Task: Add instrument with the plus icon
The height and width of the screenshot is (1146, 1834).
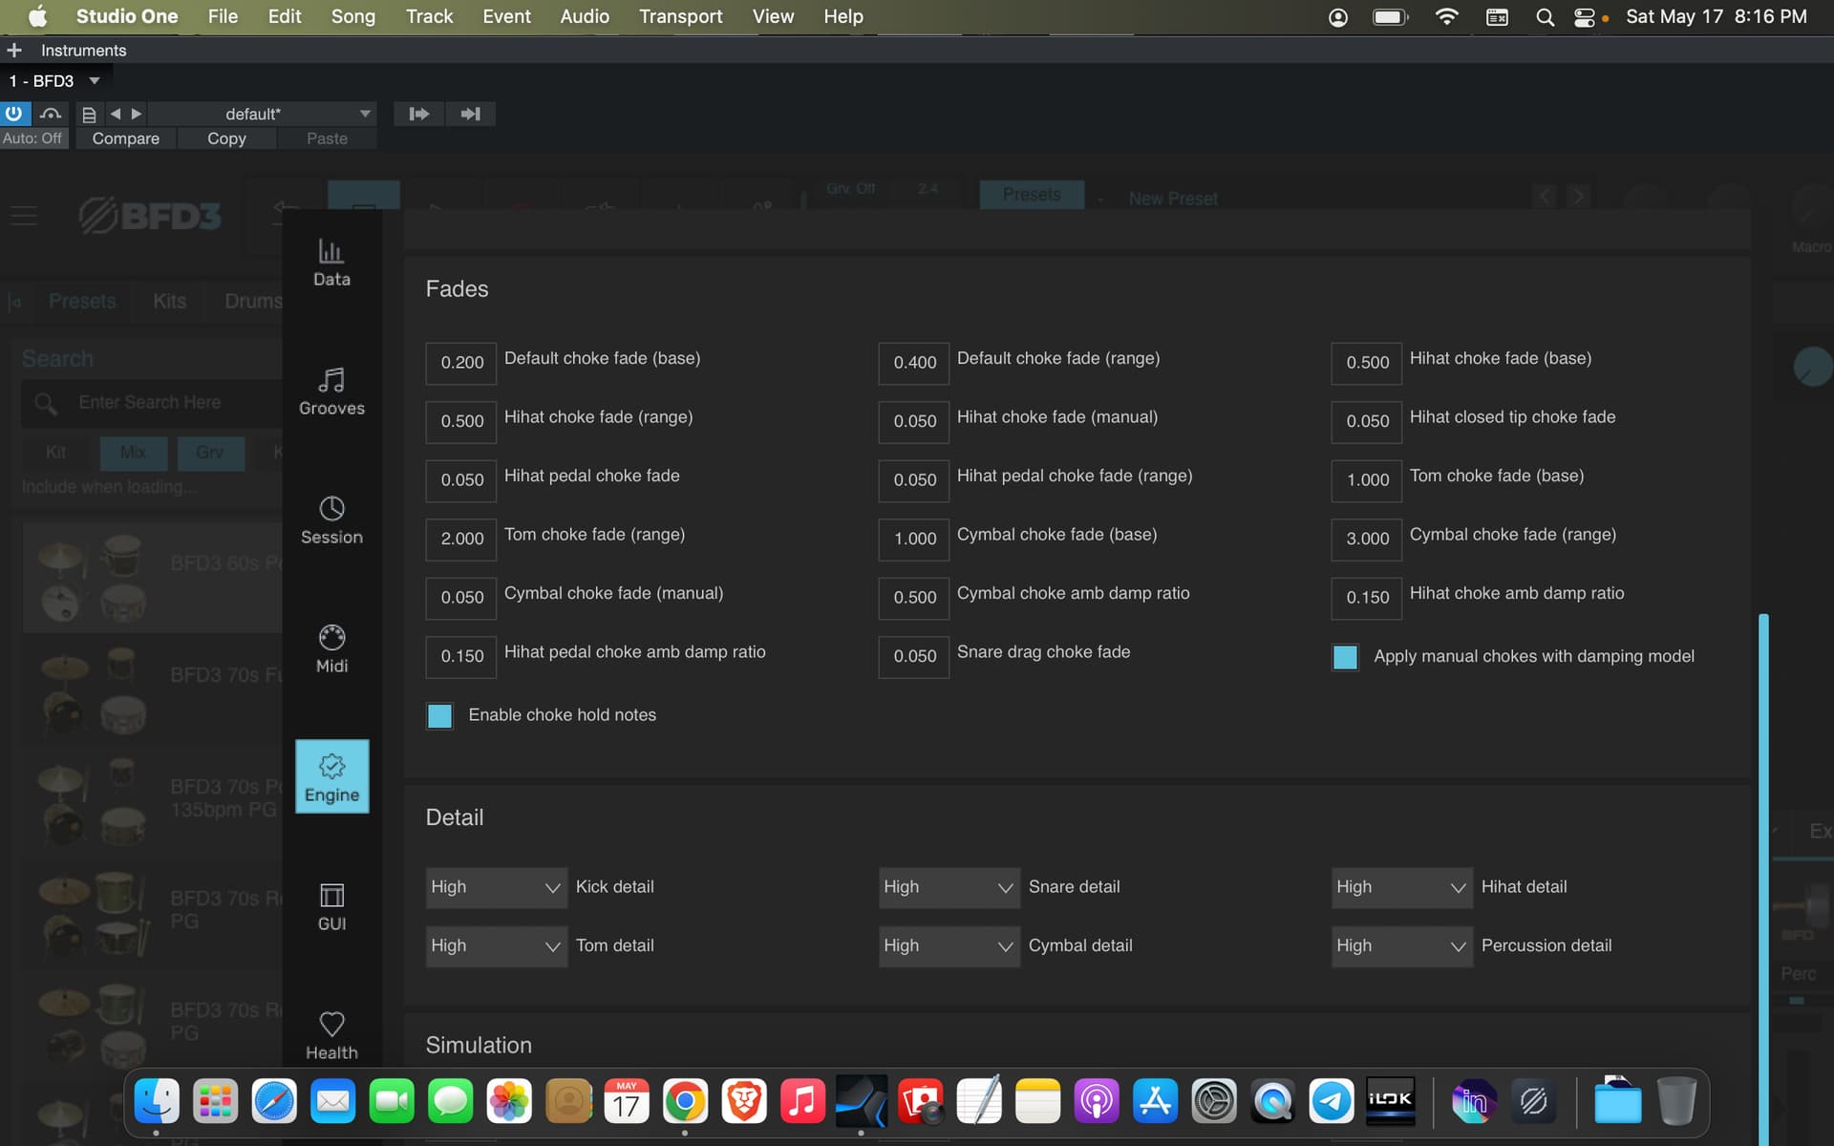Action: 14,50
